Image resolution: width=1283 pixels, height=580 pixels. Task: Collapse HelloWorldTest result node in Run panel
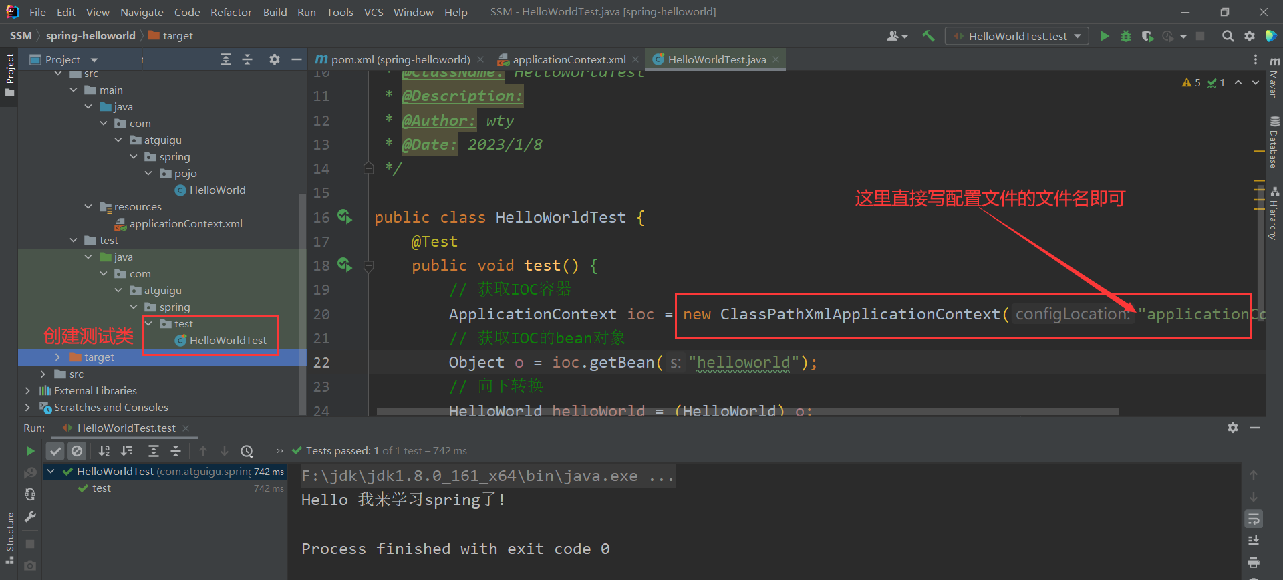coord(51,471)
